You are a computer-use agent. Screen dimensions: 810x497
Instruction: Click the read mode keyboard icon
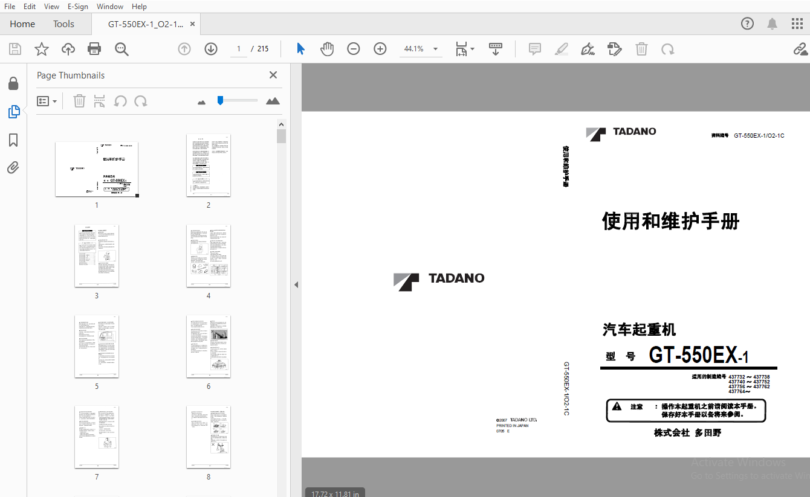[x=496, y=49]
